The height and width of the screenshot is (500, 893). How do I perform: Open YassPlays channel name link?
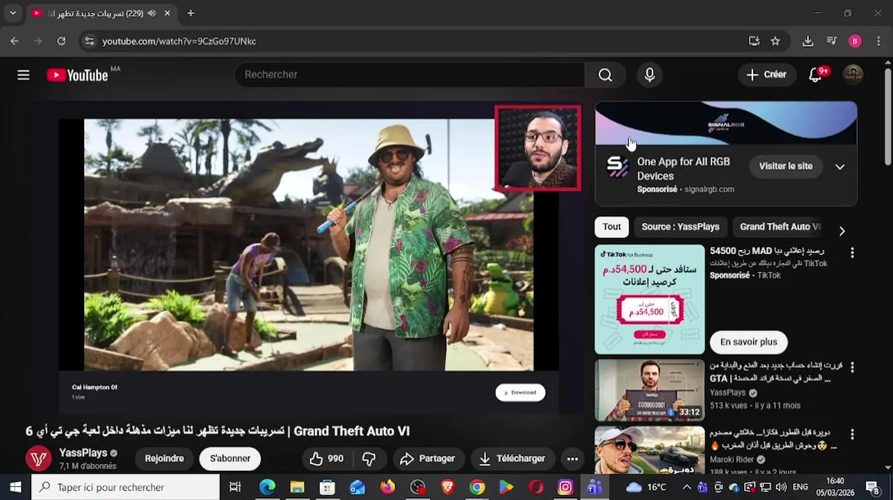(83, 453)
